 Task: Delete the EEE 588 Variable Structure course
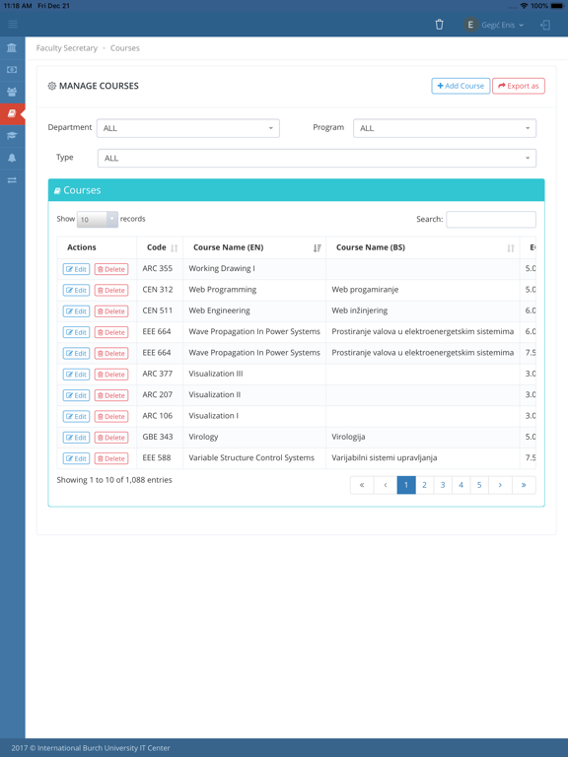[111, 458]
